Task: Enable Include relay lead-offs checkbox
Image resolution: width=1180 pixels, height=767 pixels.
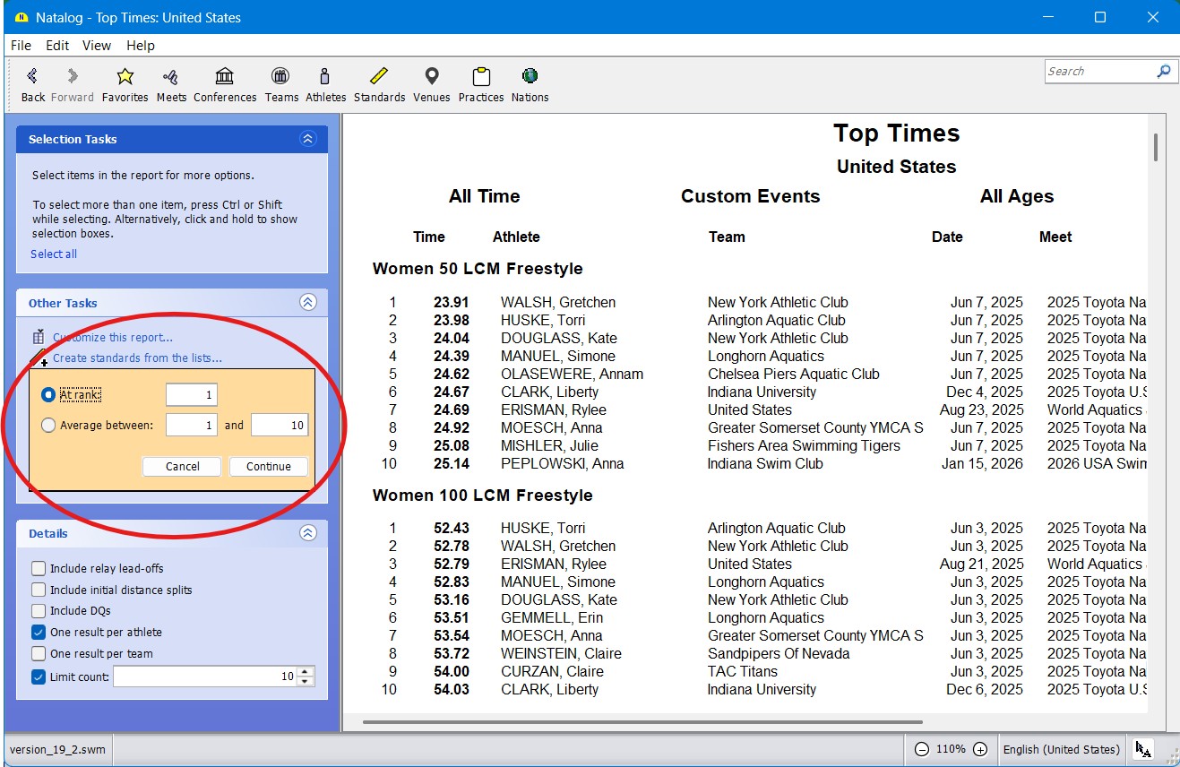Action: click(39, 568)
